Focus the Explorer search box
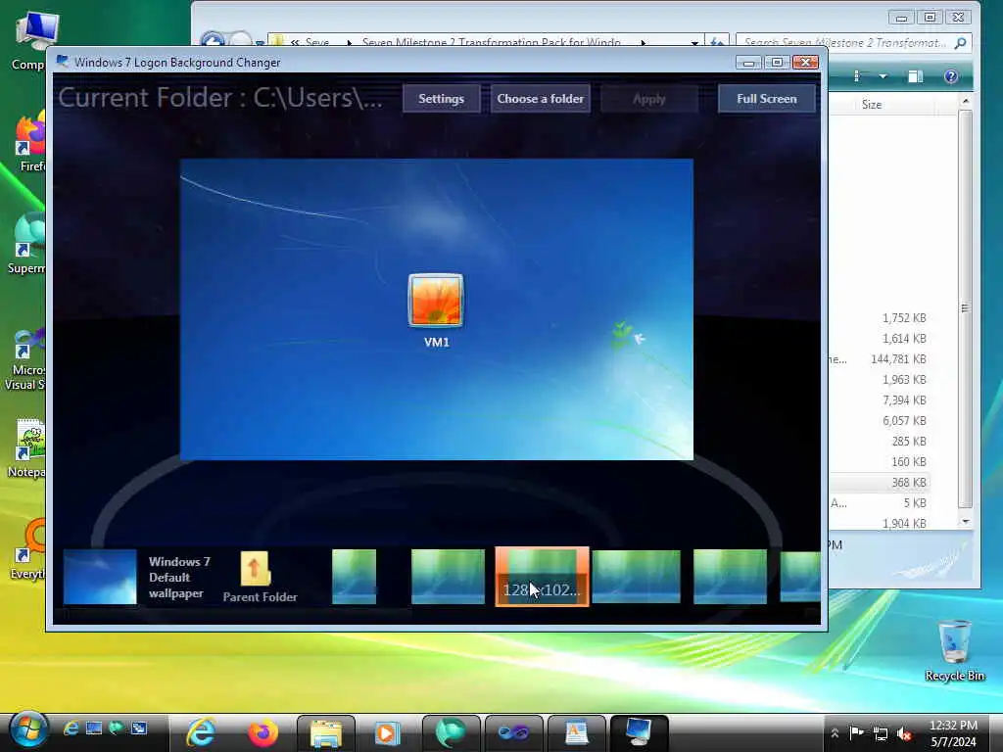Image resolution: width=1003 pixels, height=752 pixels. [854, 43]
